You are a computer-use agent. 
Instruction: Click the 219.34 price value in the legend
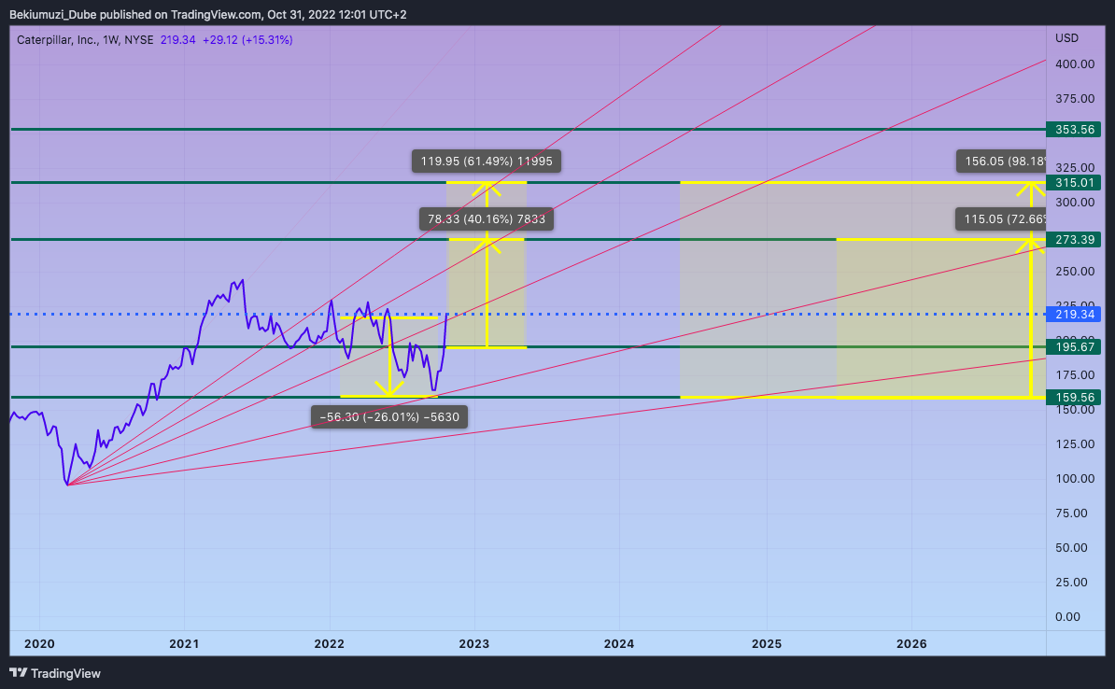click(x=177, y=40)
